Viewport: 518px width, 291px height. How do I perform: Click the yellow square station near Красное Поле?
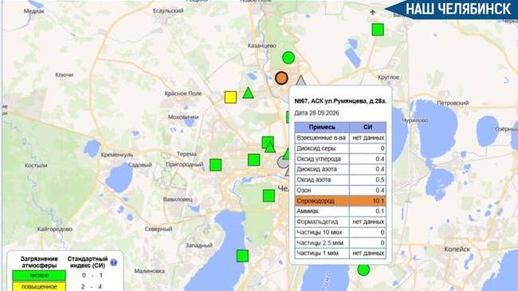tap(230, 97)
